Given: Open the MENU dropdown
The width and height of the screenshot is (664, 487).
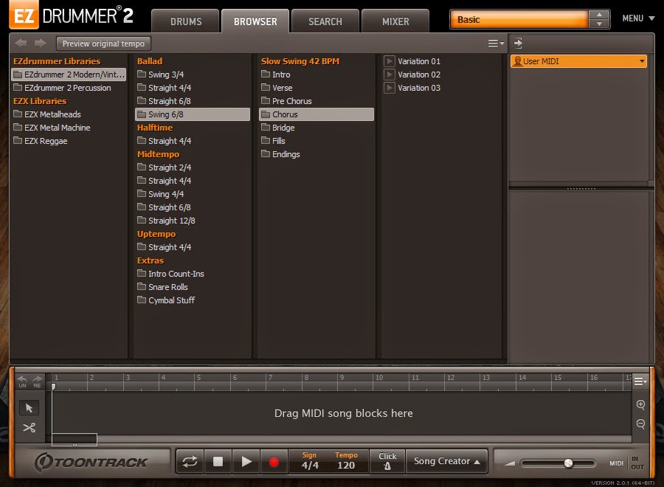Looking at the screenshot, I should click(636, 18).
